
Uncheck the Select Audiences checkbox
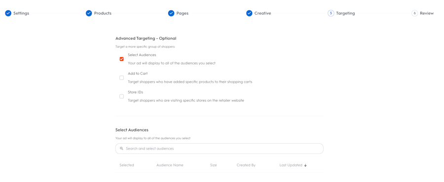[x=121, y=59]
